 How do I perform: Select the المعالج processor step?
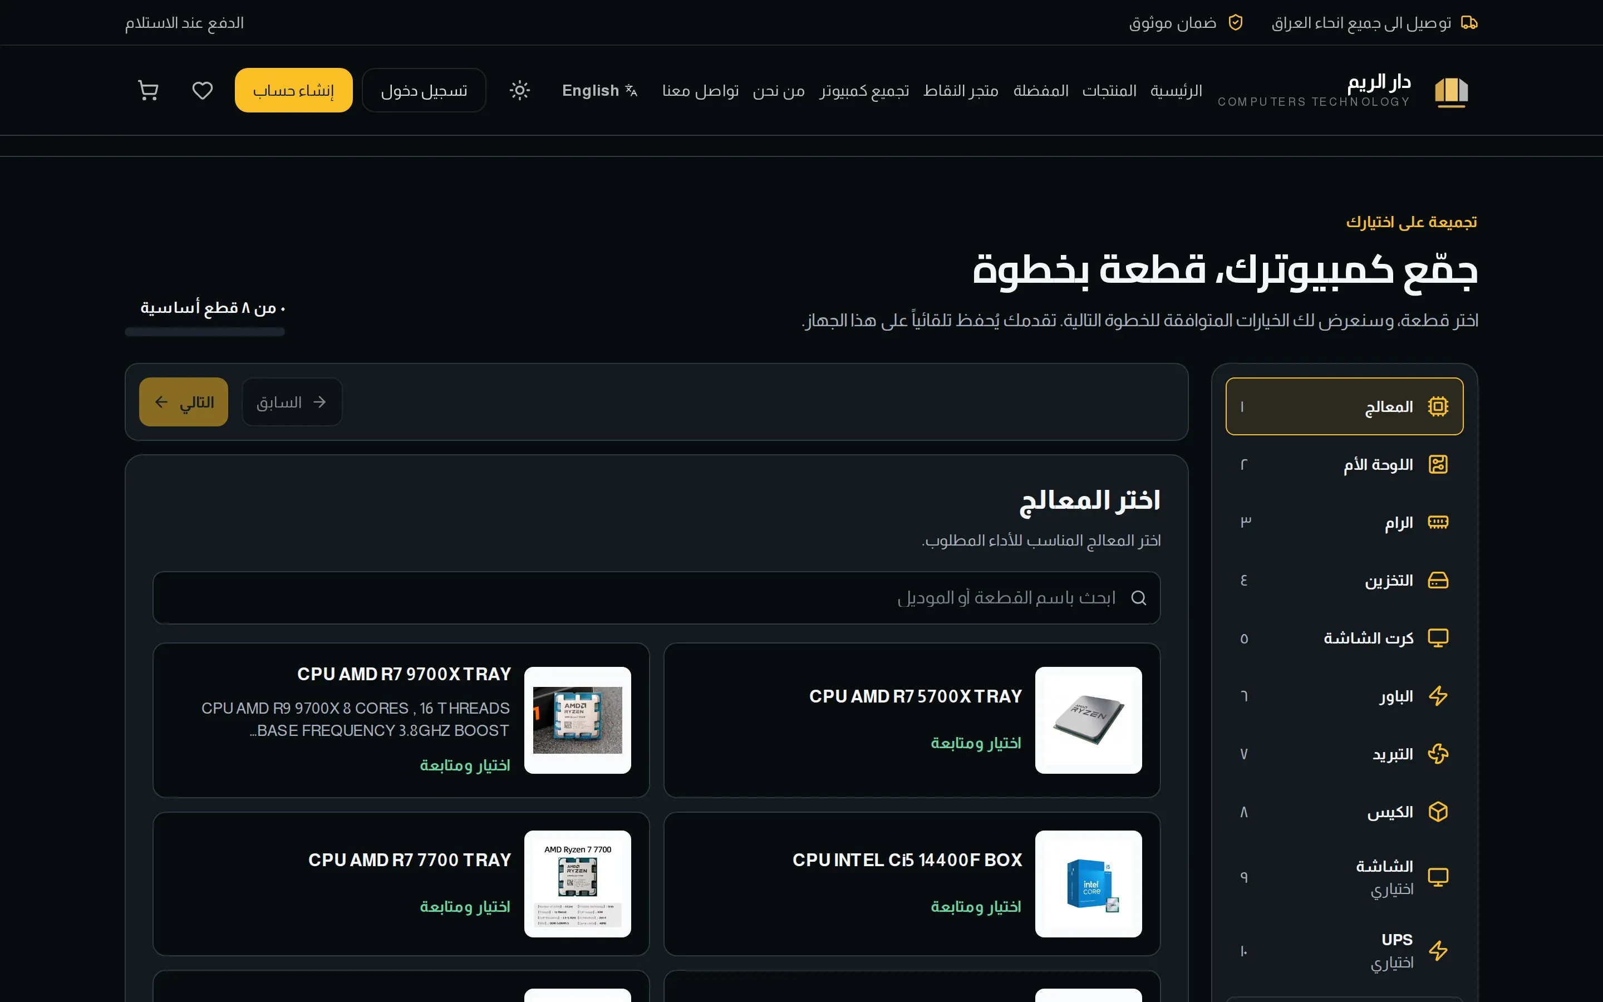click(x=1344, y=406)
